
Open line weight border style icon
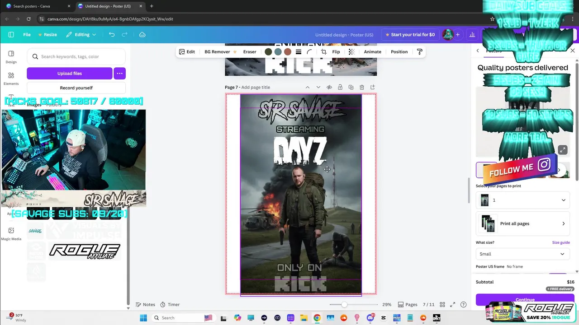click(299, 52)
